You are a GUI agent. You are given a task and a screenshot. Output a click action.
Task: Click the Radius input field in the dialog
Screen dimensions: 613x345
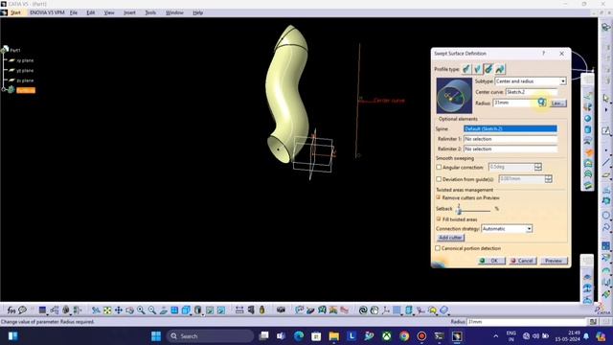pos(515,103)
